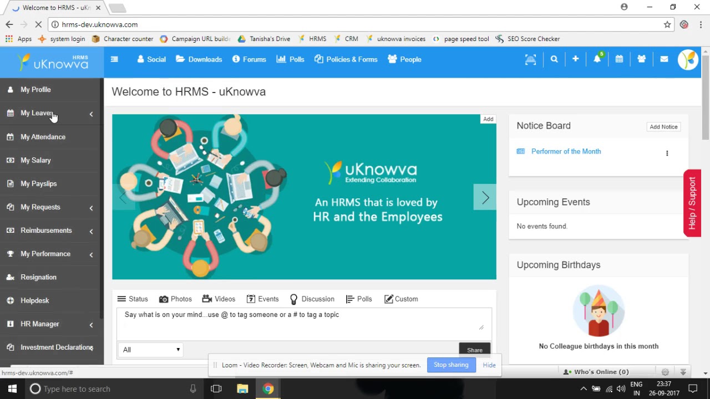Open the All audience dropdown

click(150, 350)
